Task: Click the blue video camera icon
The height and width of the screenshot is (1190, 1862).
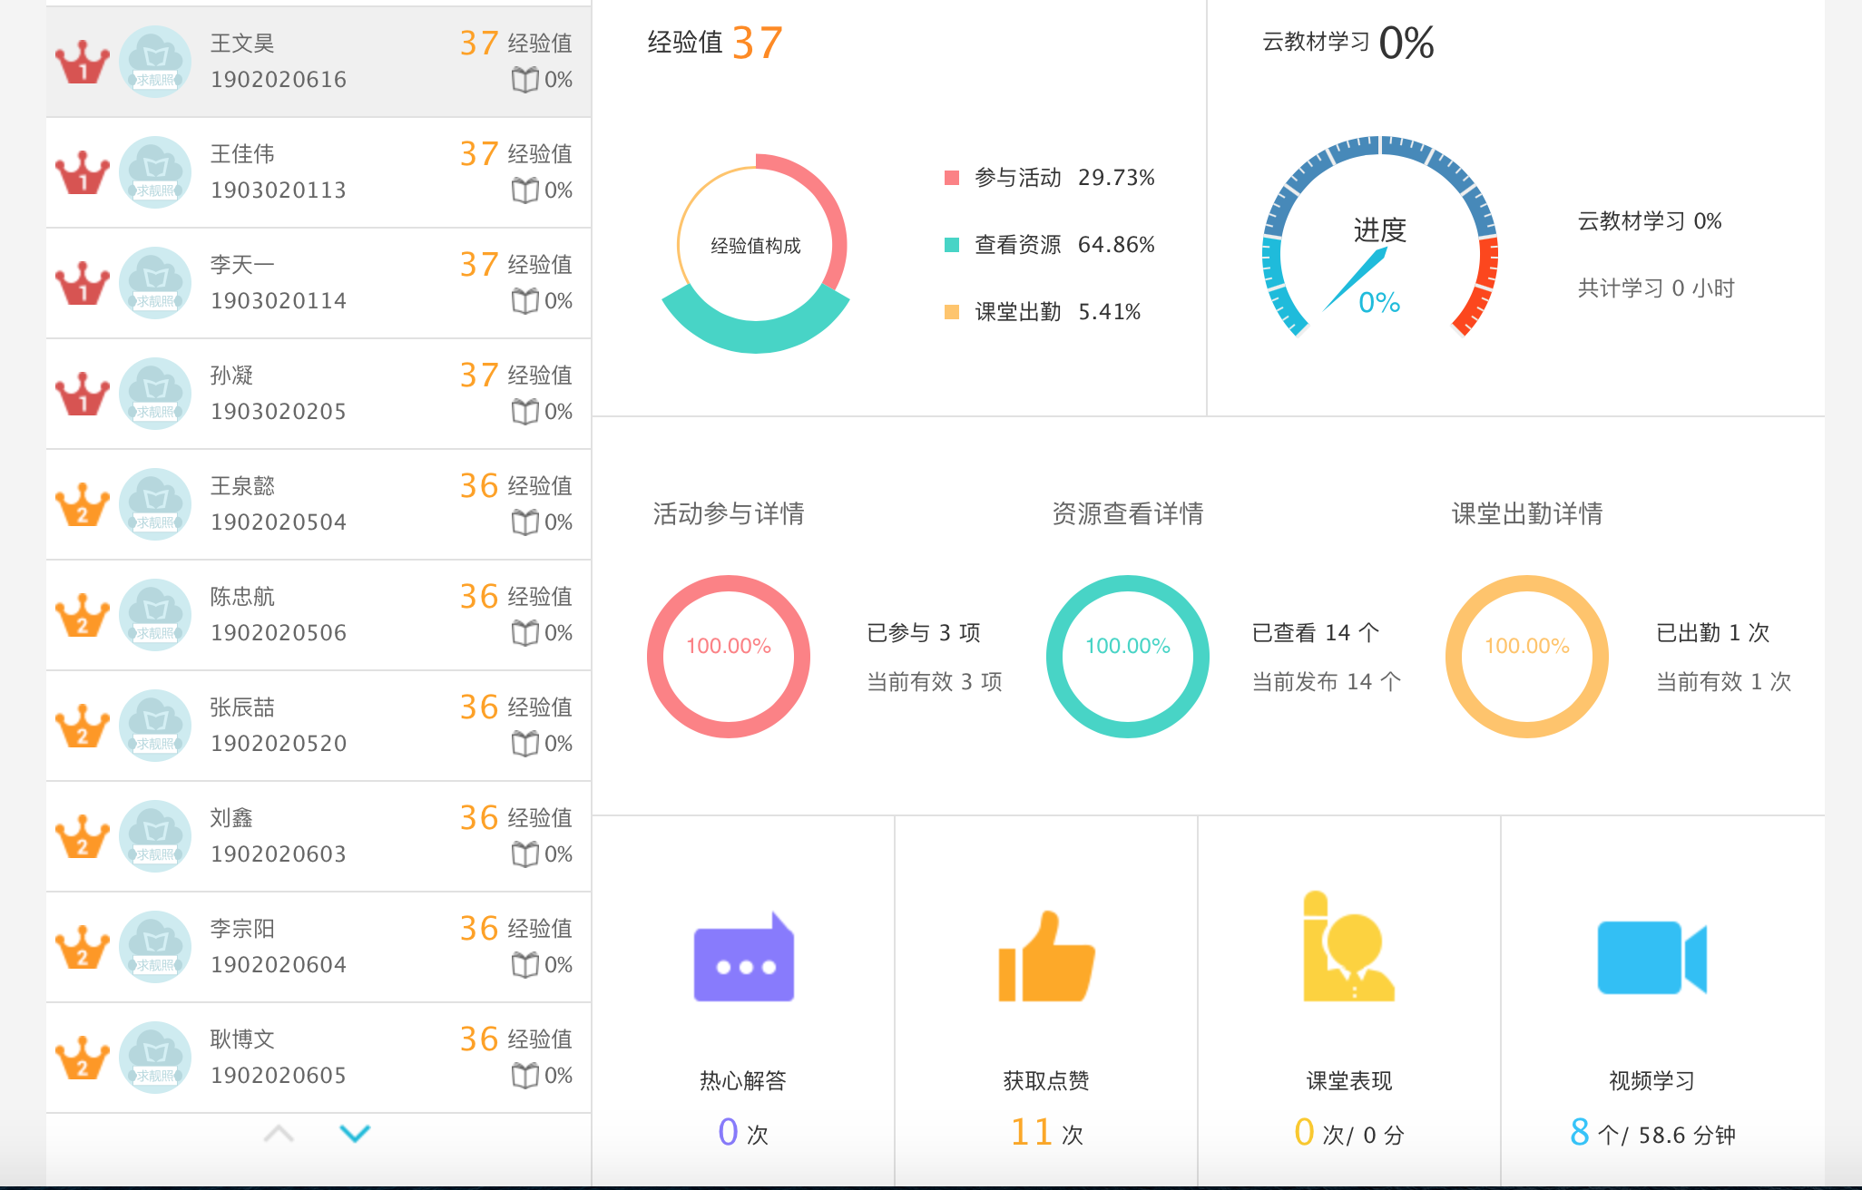Action: 1651,958
